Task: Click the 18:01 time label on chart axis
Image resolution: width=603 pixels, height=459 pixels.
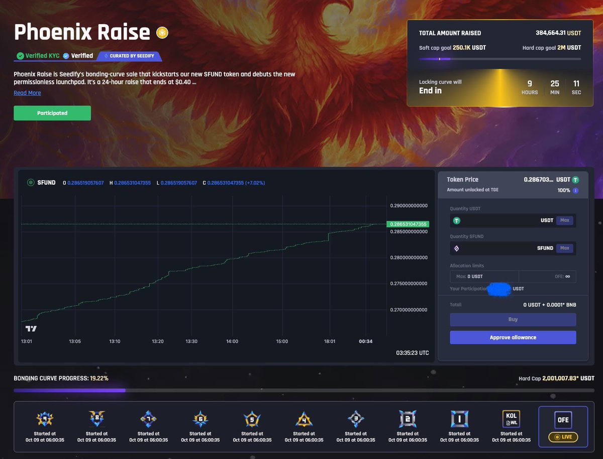Action: tap(330, 342)
